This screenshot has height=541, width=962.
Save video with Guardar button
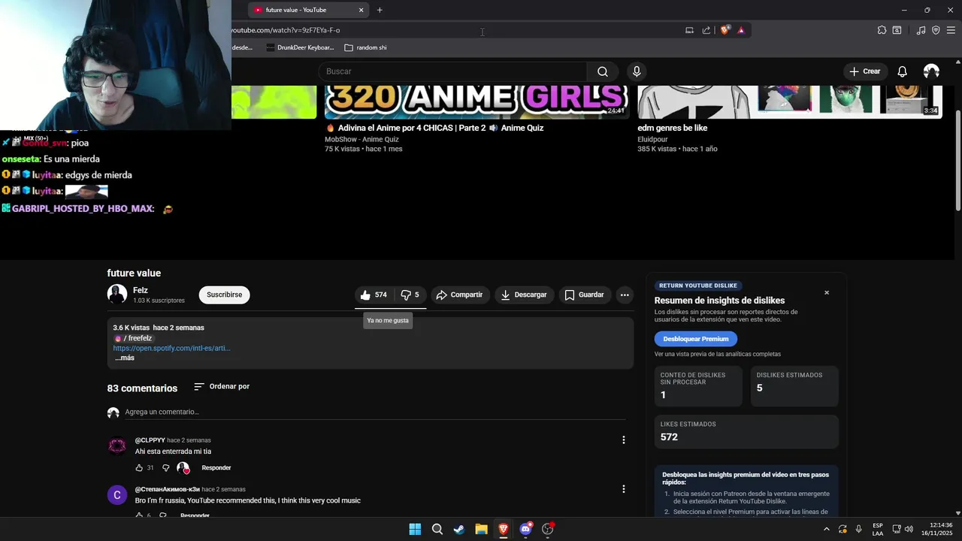tap(584, 295)
